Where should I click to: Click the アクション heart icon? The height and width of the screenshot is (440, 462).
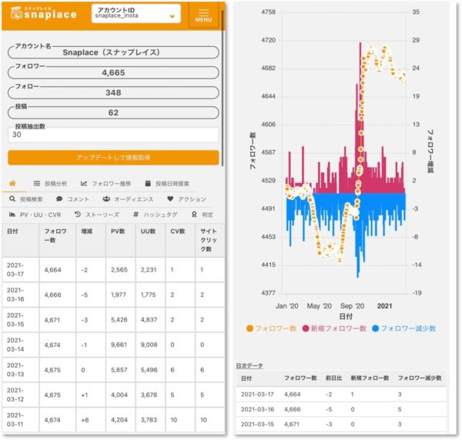pos(170,199)
